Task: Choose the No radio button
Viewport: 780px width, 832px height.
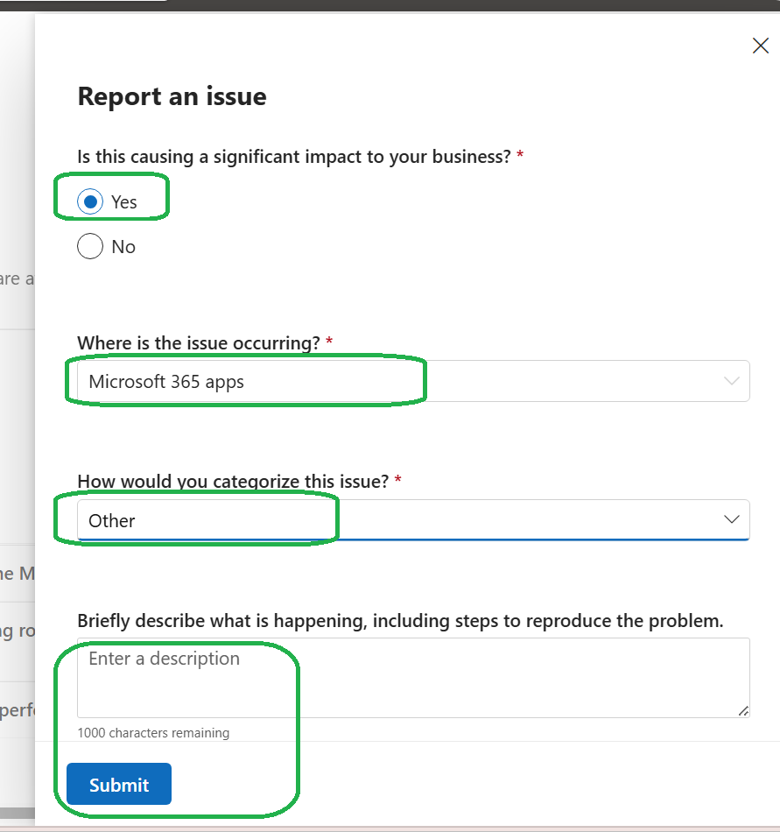Action: (x=90, y=246)
